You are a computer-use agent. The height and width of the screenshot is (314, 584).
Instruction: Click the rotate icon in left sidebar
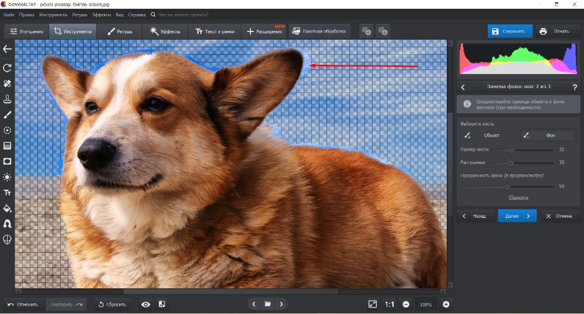(x=8, y=68)
